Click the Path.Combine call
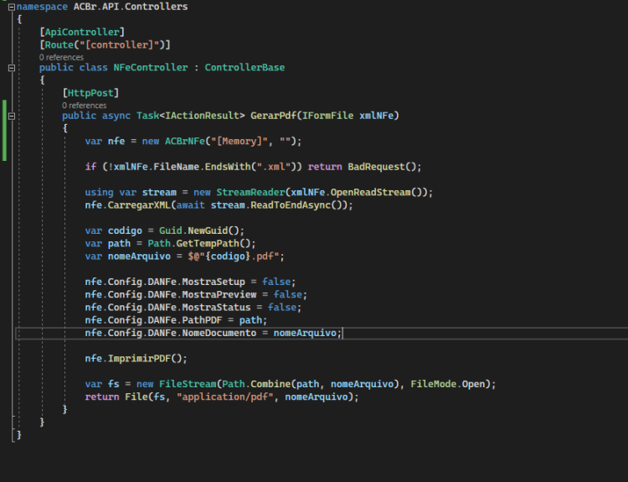Image resolution: width=628 pixels, height=482 pixels. tap(256, 384)
